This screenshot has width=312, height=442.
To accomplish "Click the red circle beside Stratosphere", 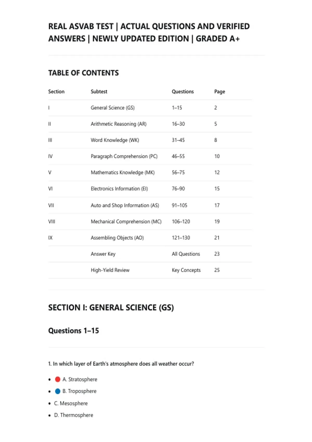I will [x=58, y=379].
